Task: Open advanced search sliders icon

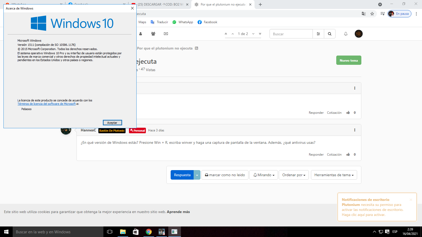Action: coord(318,34)
